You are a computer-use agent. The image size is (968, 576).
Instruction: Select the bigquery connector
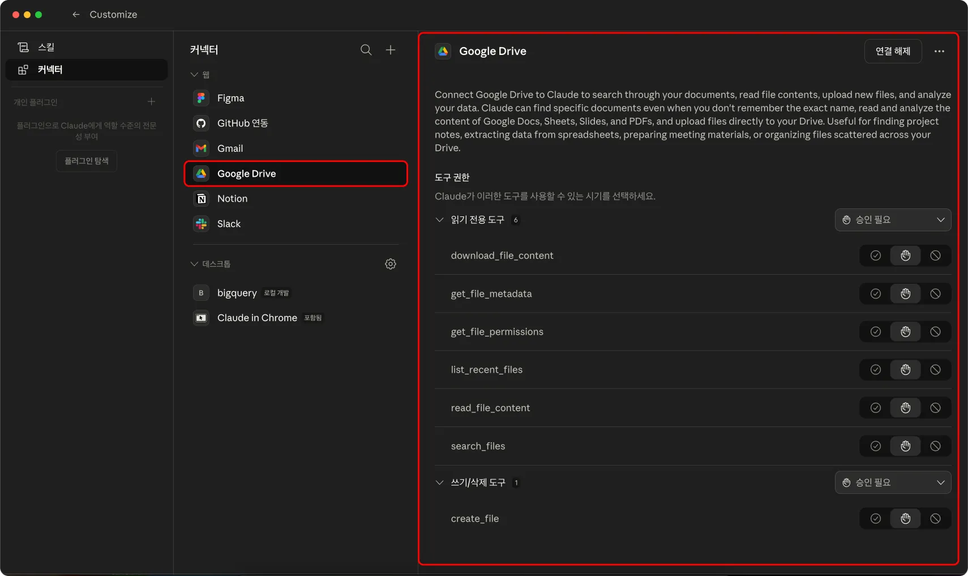[x=295, y=293]
